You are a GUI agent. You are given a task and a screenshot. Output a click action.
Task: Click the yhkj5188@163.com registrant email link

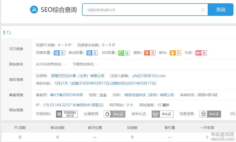pyautogui.click(x=149, y=76)
